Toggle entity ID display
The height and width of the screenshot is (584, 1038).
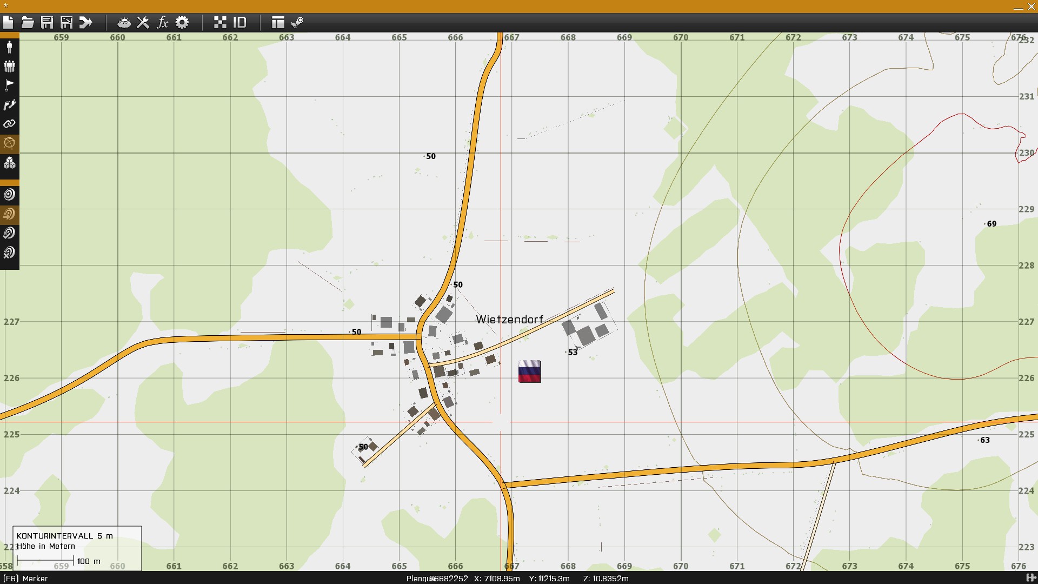239,22
